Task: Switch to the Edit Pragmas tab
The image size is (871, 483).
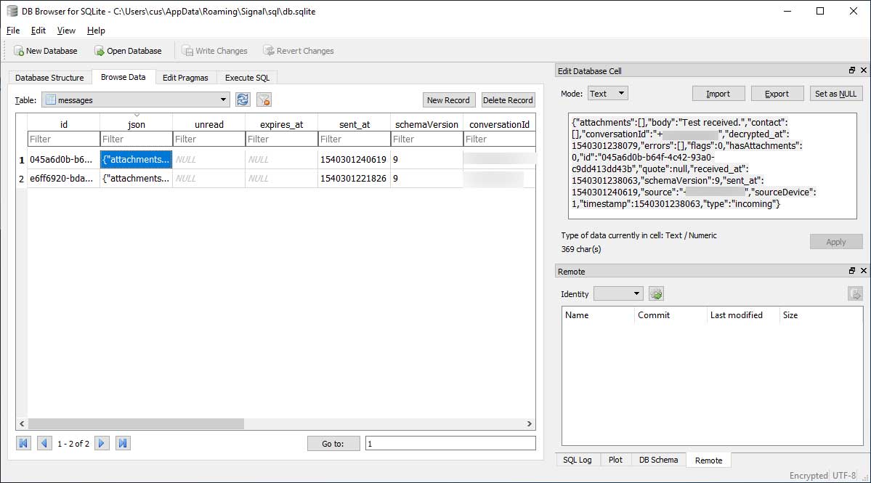Action: (185, 78)
